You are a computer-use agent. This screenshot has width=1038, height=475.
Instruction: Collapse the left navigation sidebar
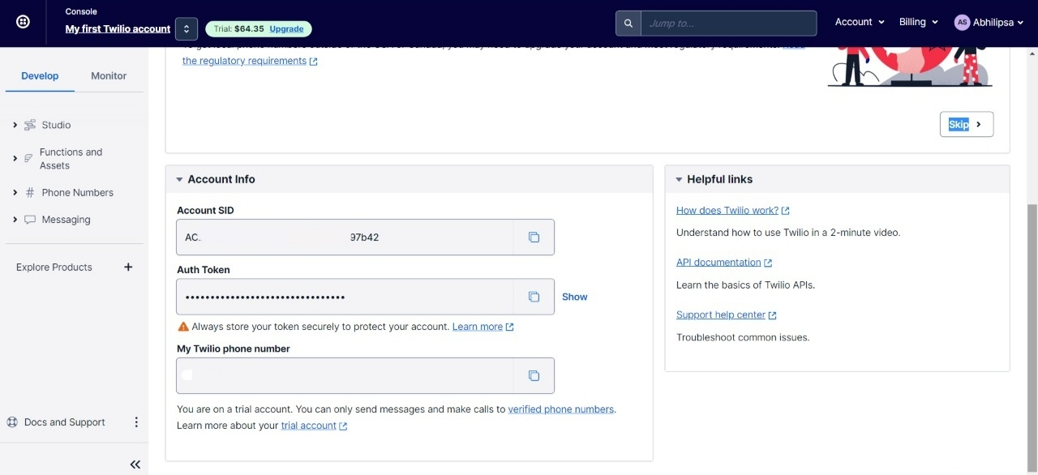135,464
